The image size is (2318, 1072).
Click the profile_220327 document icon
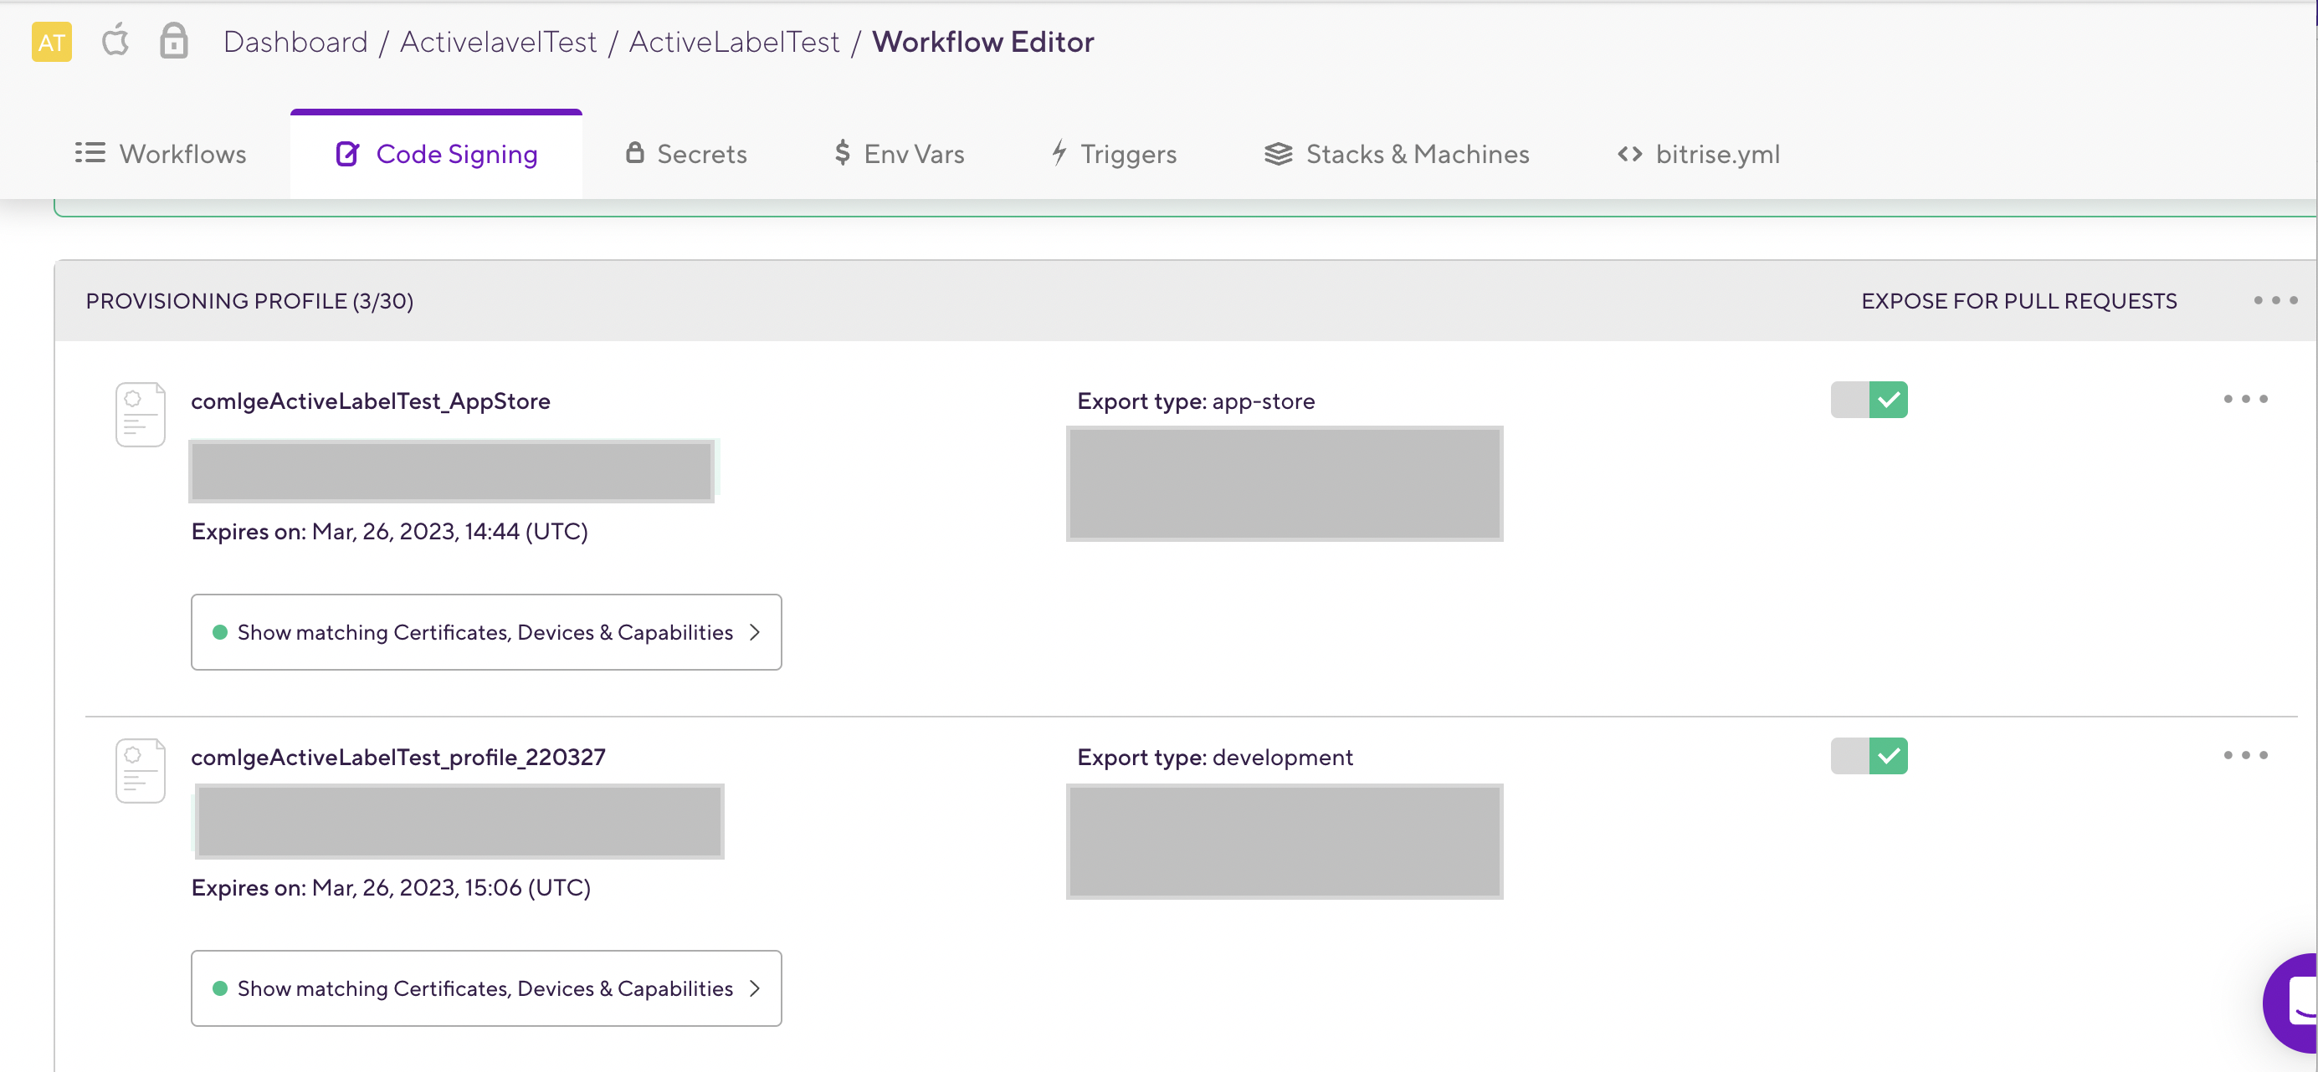141,771
